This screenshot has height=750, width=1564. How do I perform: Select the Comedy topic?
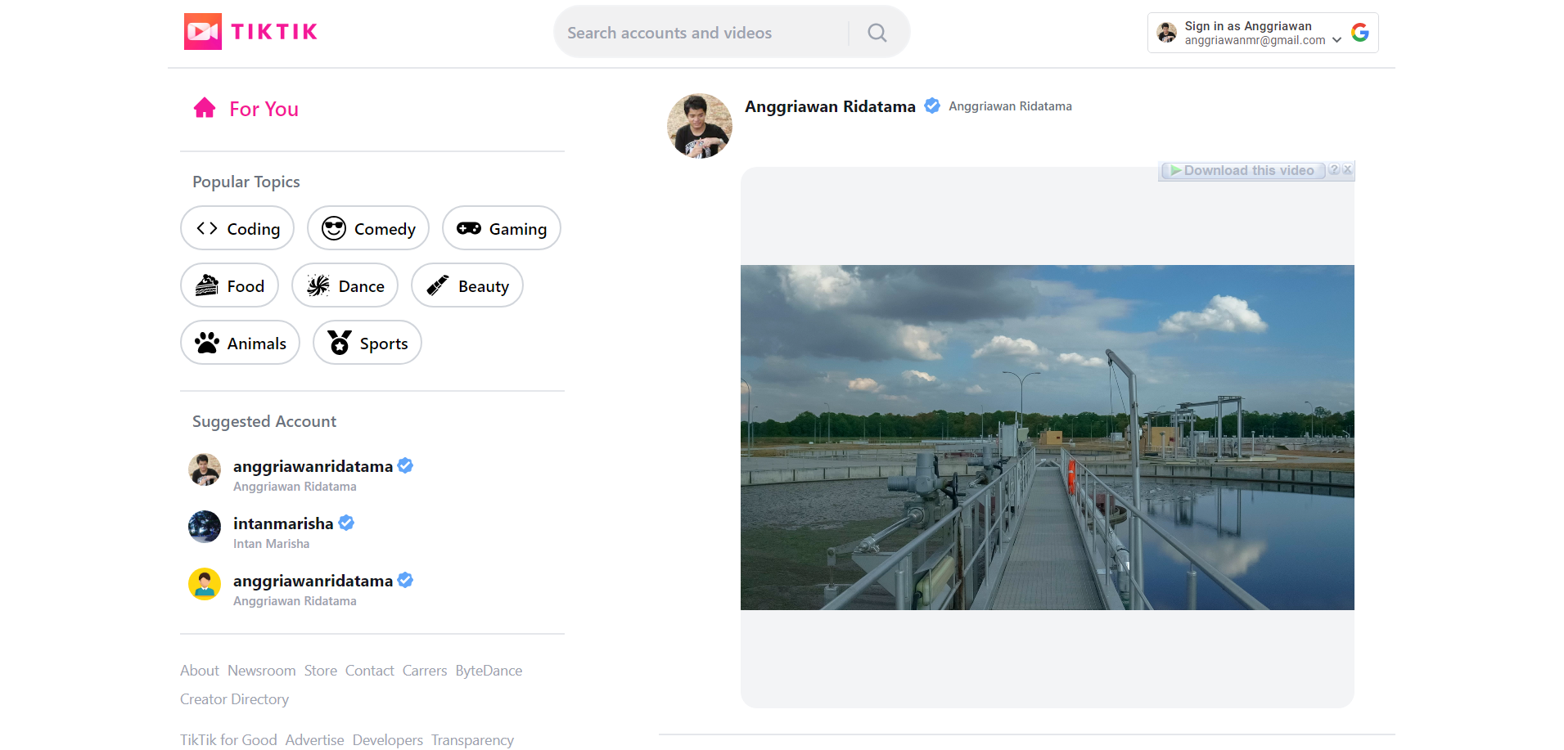368,228
